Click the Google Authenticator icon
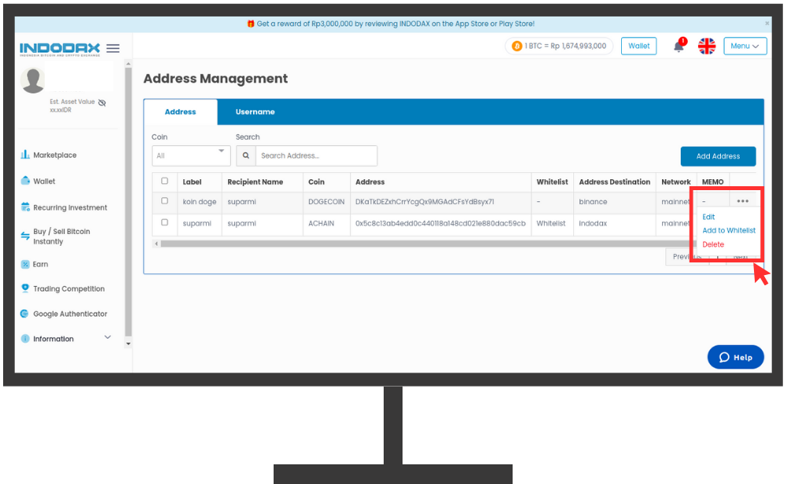 (x=24, y=313)
